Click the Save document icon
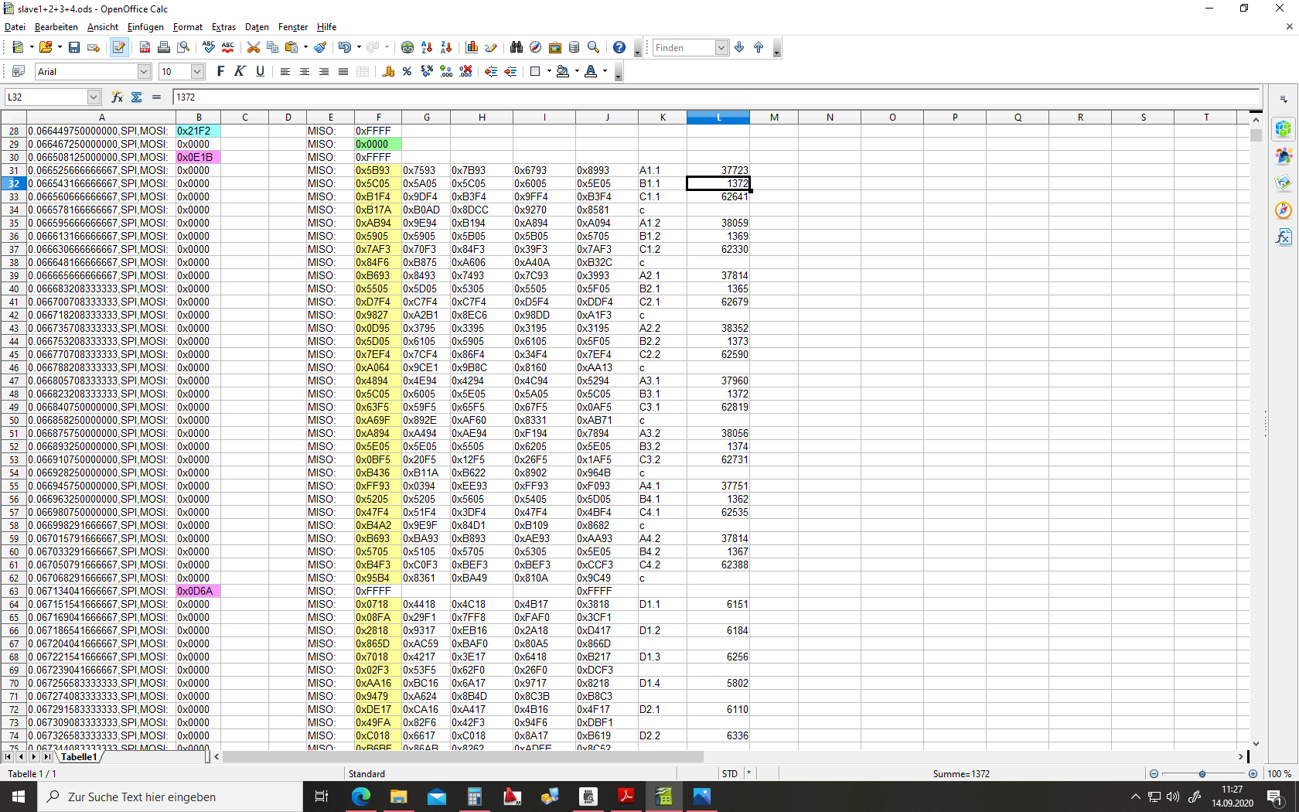 coord(74,48)
